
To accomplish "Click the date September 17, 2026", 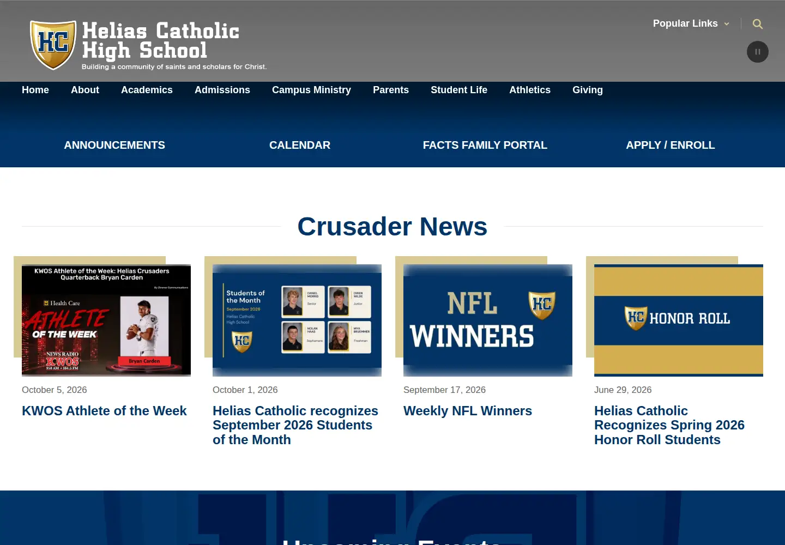I will 444,390.
